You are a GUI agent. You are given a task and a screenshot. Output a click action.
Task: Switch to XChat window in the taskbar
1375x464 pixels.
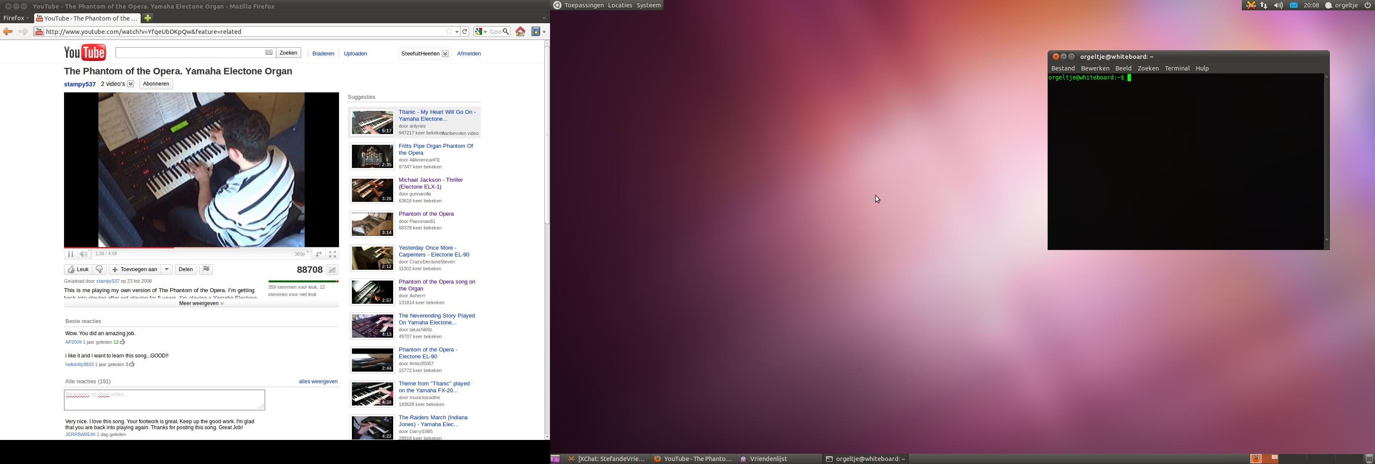click(x=608, y=459)
